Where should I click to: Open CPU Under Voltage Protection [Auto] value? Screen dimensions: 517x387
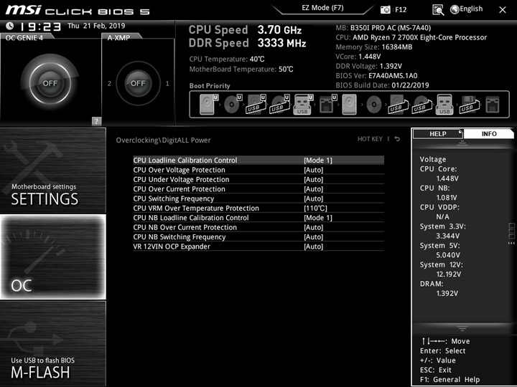coord(313,179)
